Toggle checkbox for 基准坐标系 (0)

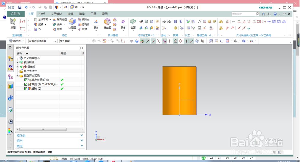pyautogui.click(x=25, y=80)
